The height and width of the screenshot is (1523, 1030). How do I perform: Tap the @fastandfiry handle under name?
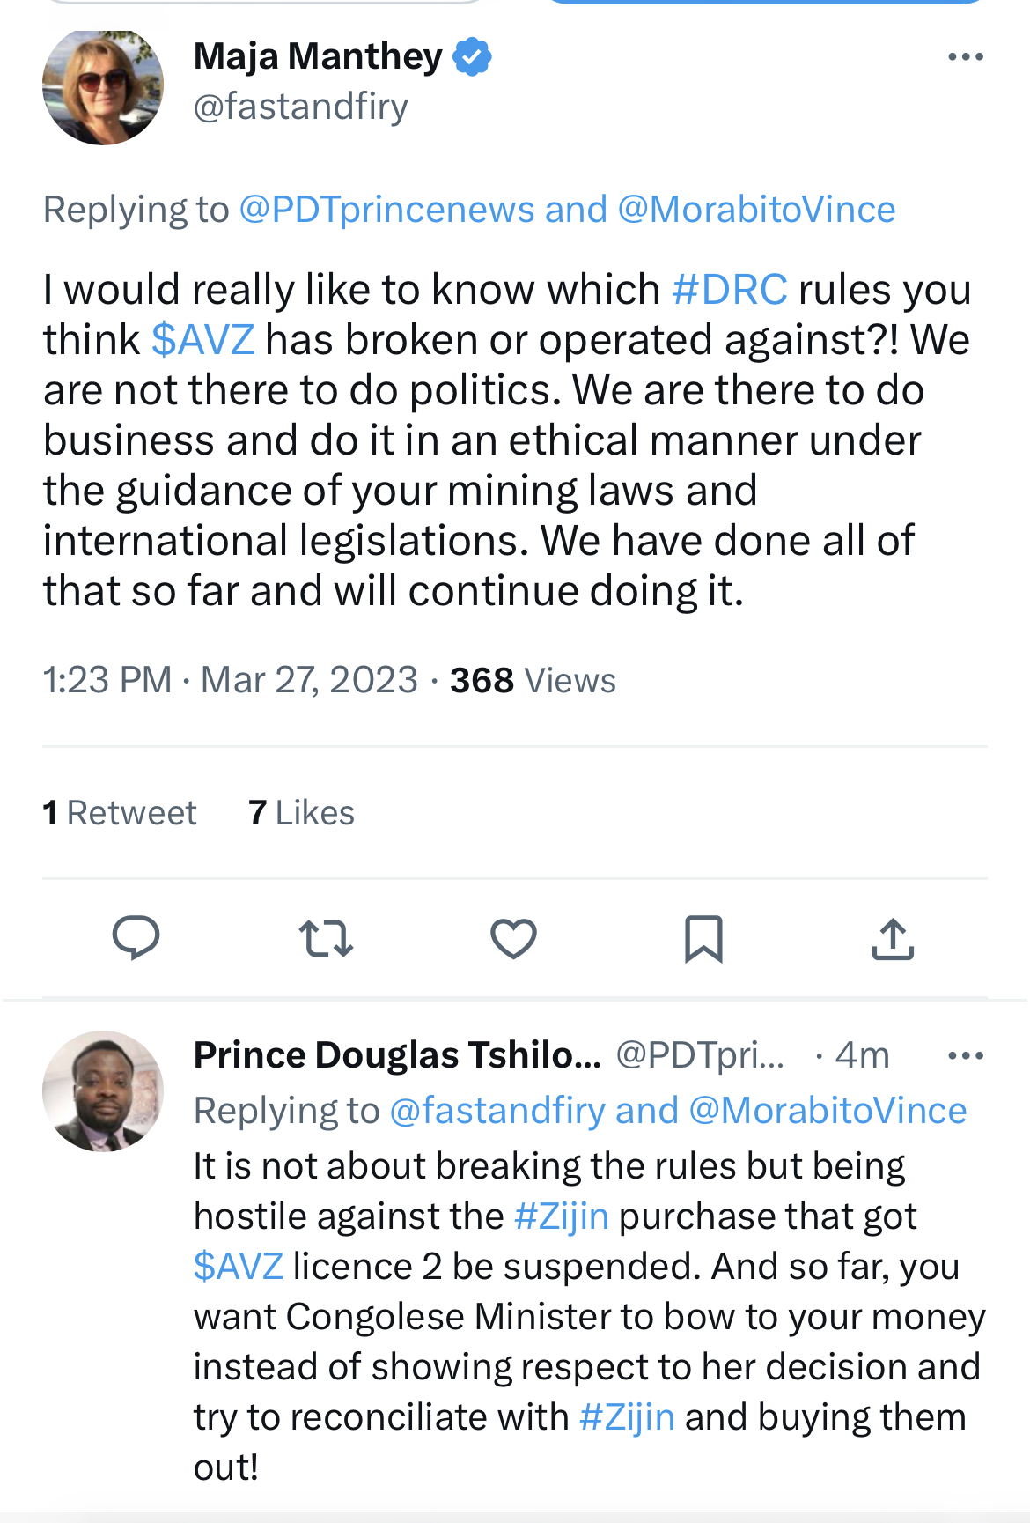click(300, 107)
